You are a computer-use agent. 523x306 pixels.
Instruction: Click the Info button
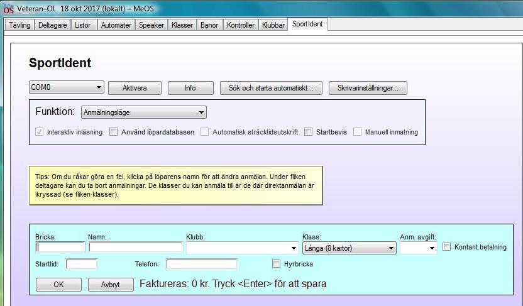coord(190,88)
